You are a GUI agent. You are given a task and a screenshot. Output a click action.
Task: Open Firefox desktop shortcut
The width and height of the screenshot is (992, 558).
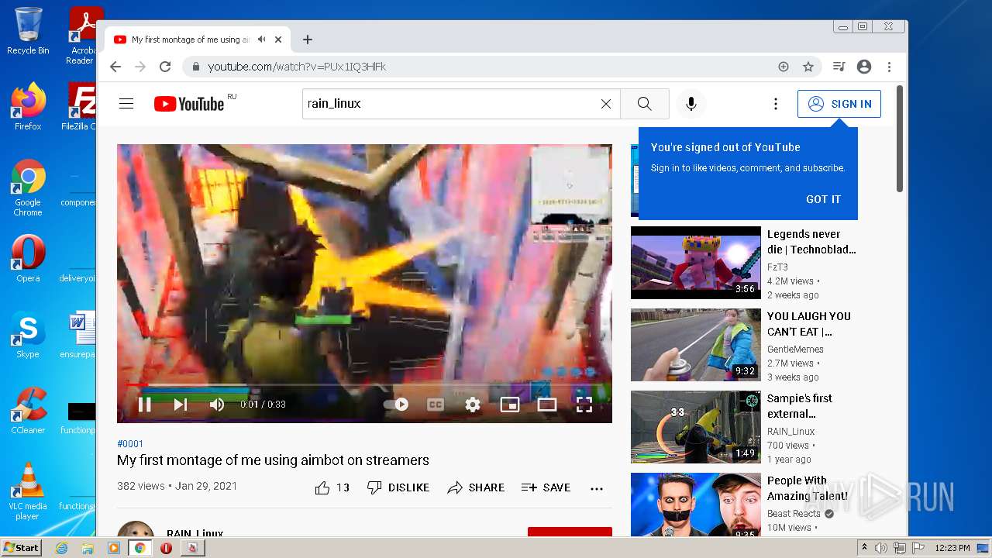click(x=28, y=107)
